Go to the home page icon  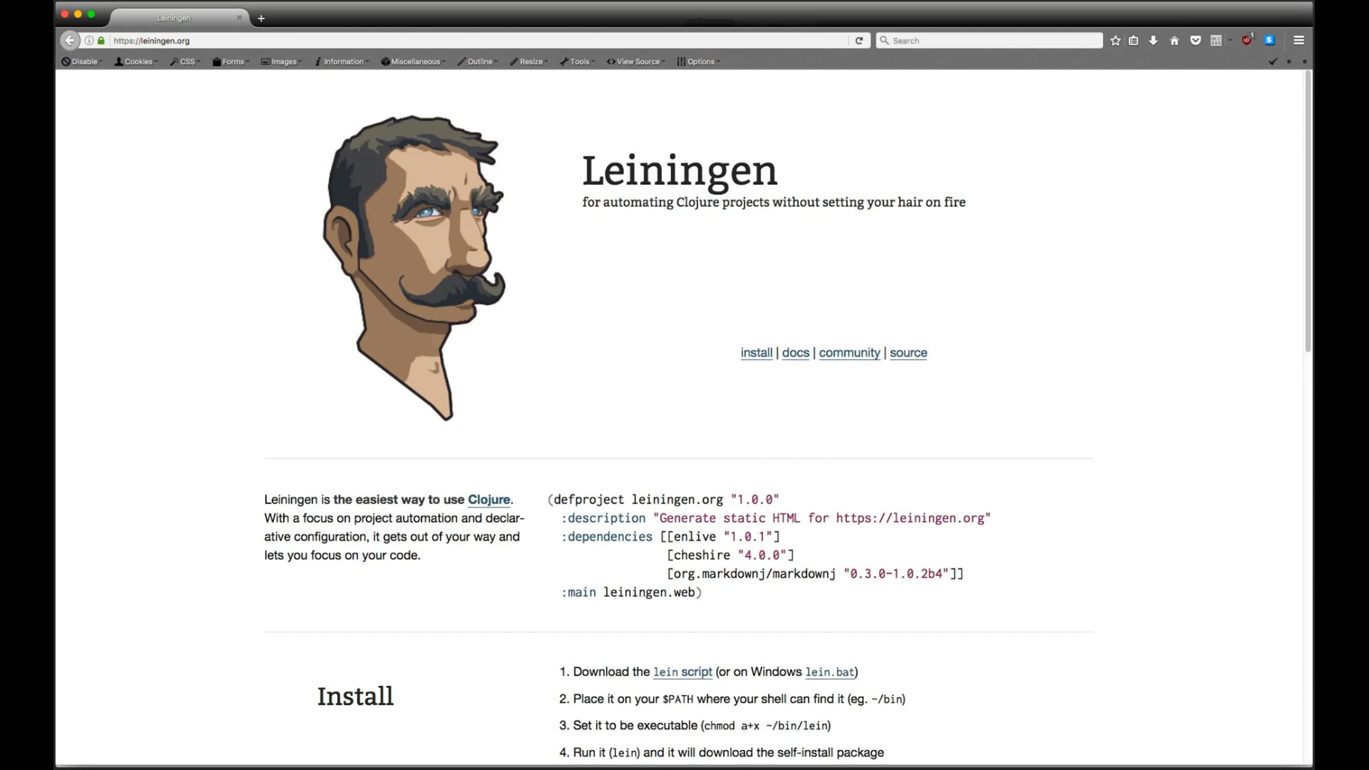coord(1174,40)
